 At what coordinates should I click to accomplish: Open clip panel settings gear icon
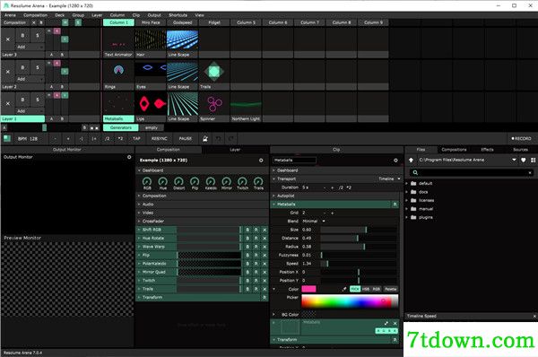point(395,161)
